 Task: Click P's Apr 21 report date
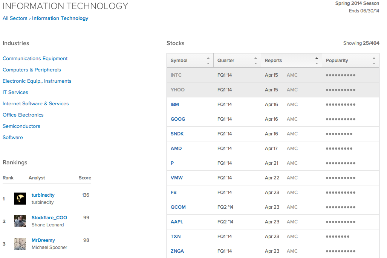tap(271, 163)
